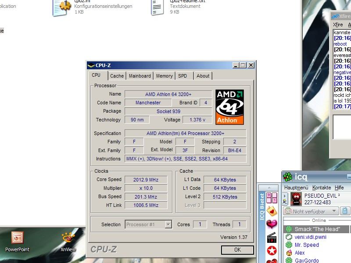
Task: Open the ICQ Hauptmenü menu
Action: point(296,188)
